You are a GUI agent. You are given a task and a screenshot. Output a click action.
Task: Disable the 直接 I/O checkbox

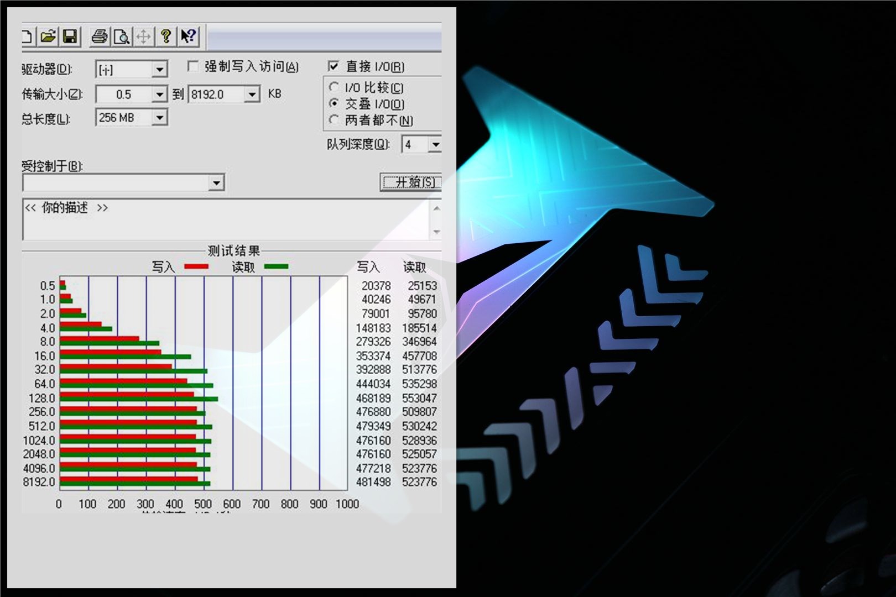coord(333,66)
